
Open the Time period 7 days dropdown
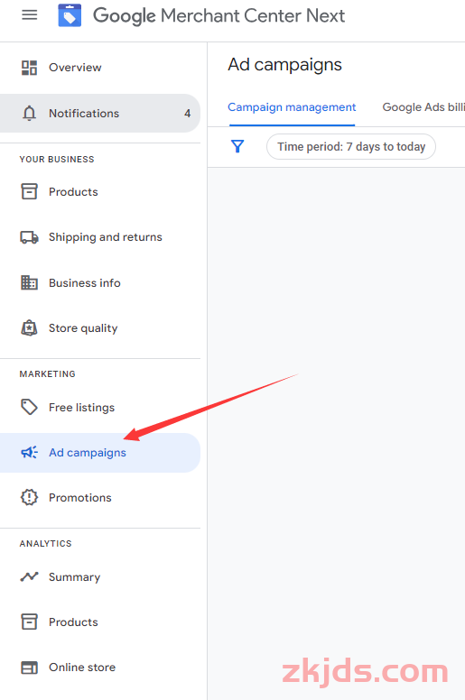coord(351,146)
